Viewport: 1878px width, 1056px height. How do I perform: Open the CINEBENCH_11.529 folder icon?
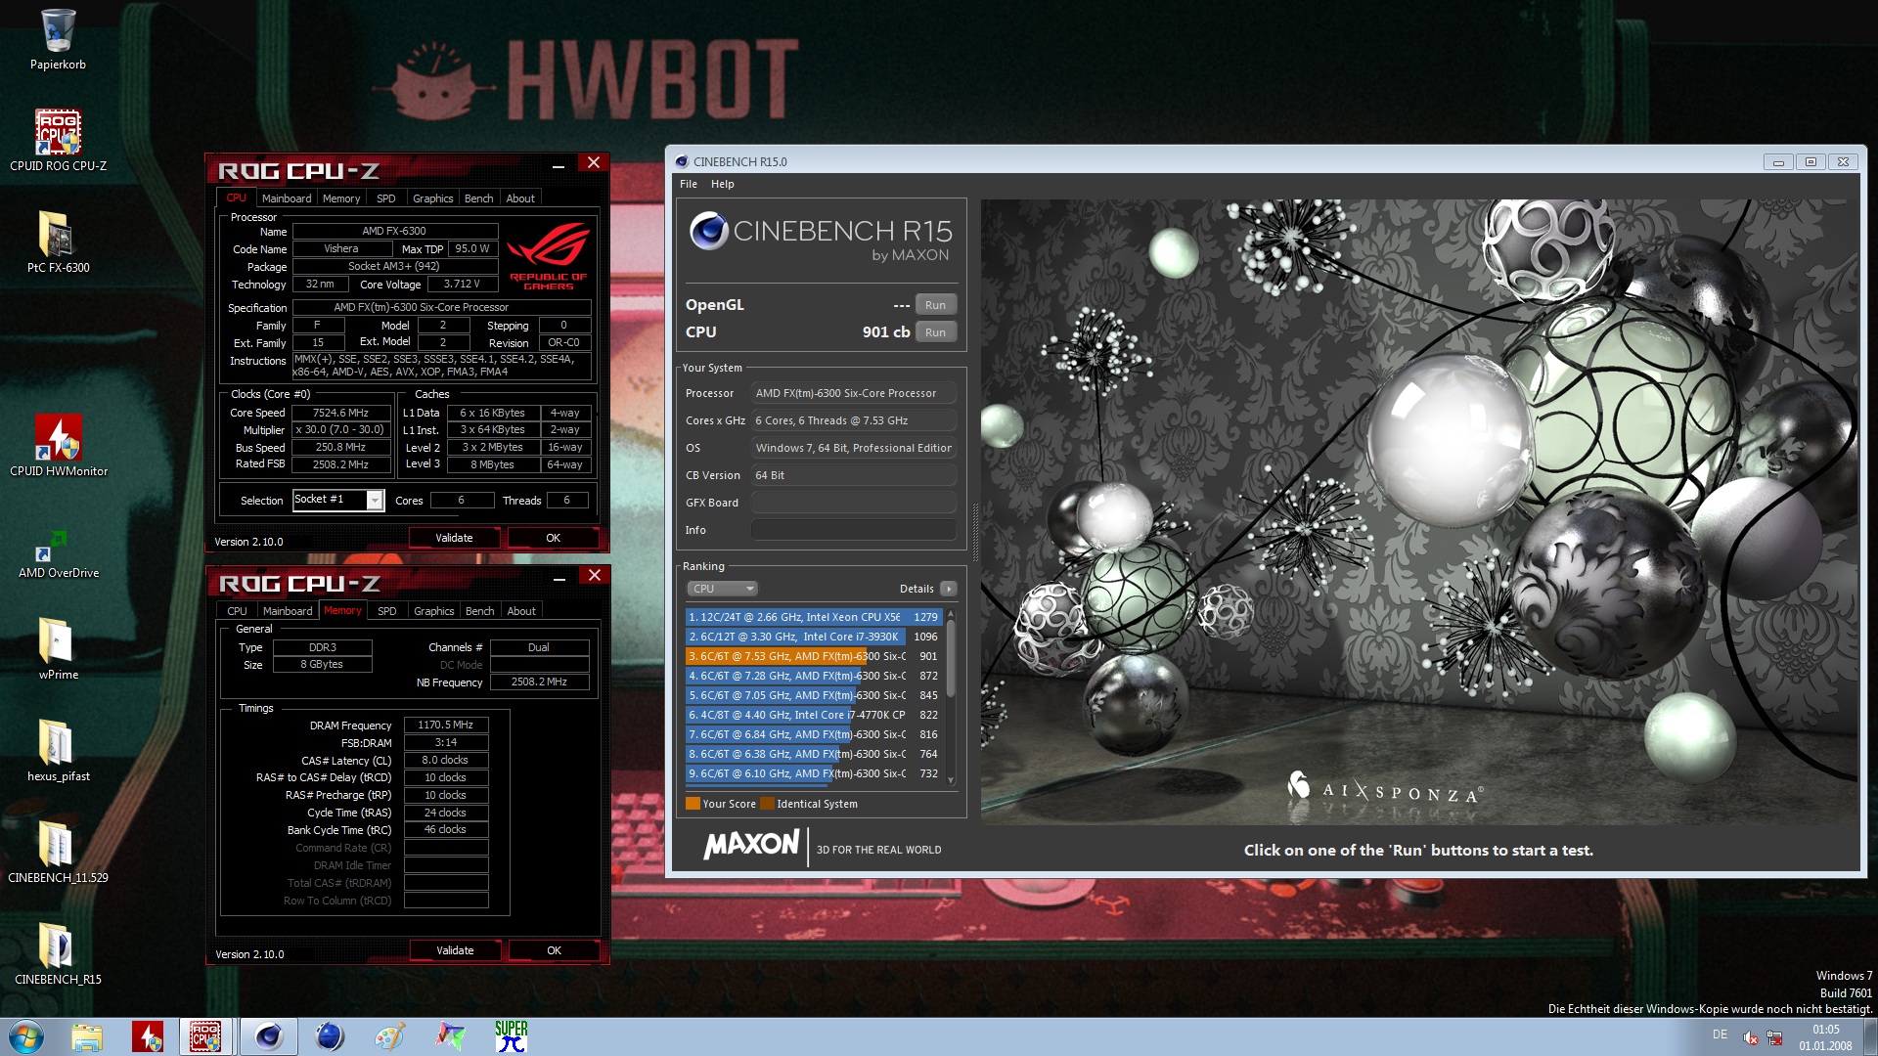[x=58, y=852]
